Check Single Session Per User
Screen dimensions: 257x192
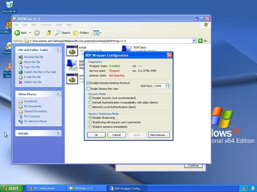click(x=88, y=89)
